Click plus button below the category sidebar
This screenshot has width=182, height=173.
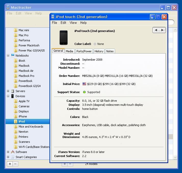(10, 164)
